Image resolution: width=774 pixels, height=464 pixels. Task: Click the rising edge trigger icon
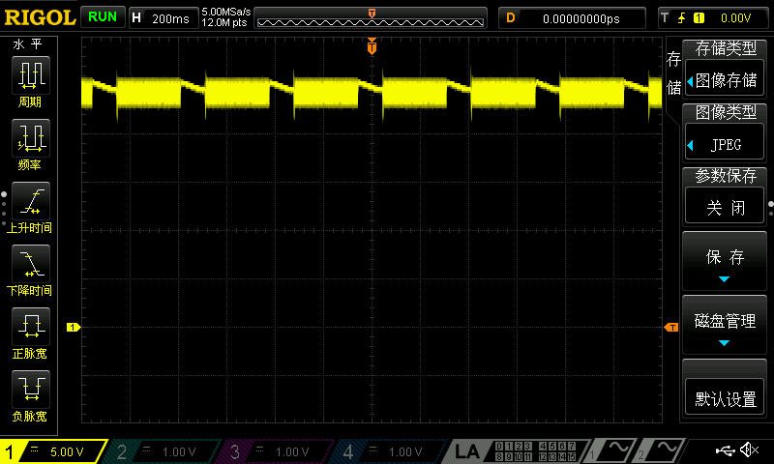tap(682, 18)
